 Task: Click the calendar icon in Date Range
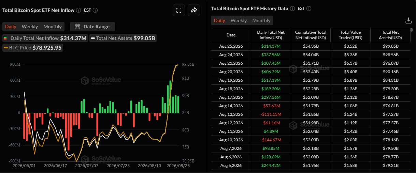[77, 27]
